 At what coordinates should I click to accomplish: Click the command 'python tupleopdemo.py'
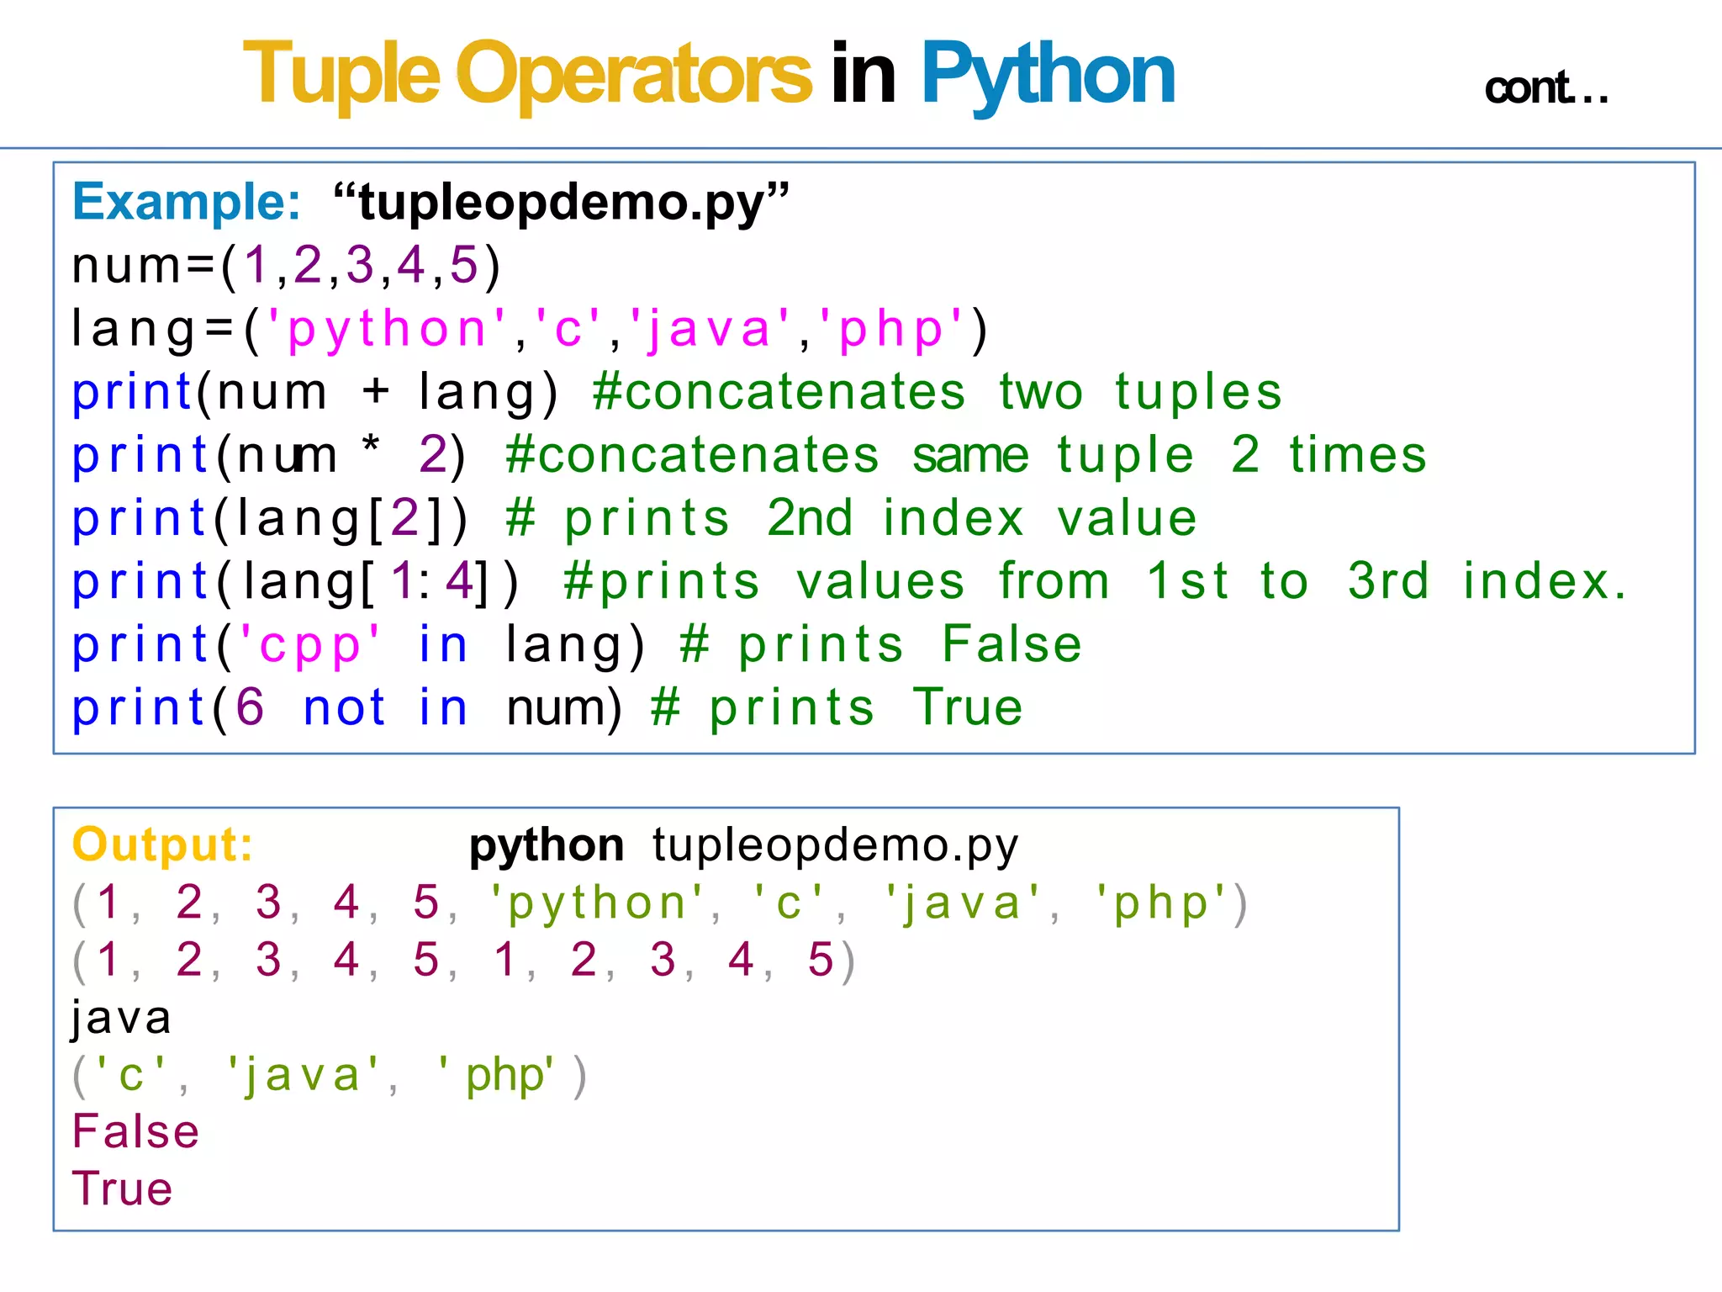click(x=743, y=846)
